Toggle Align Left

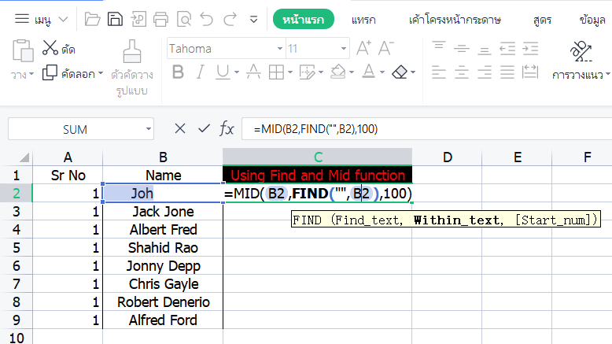pyautogui.click(x=439, y=72)
